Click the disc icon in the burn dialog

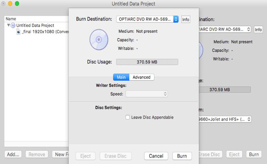(99, 40)
